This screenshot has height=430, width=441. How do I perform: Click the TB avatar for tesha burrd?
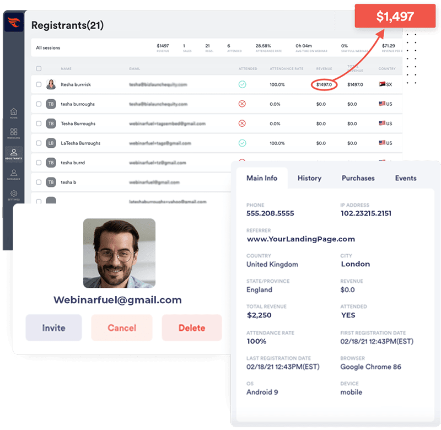click(51, 163)
